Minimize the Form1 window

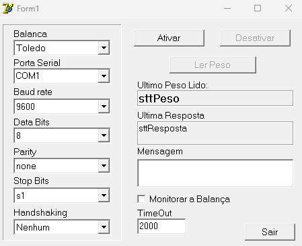[227, 9]
